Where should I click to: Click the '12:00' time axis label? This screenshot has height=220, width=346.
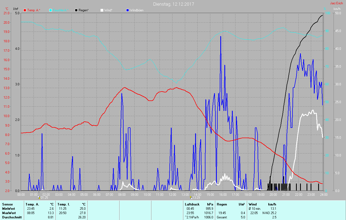tap(172, 194)
